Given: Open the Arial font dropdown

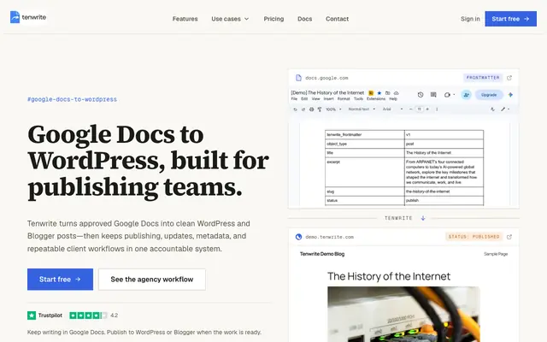Looking at the screenshot, I should [x=392, y=109].
